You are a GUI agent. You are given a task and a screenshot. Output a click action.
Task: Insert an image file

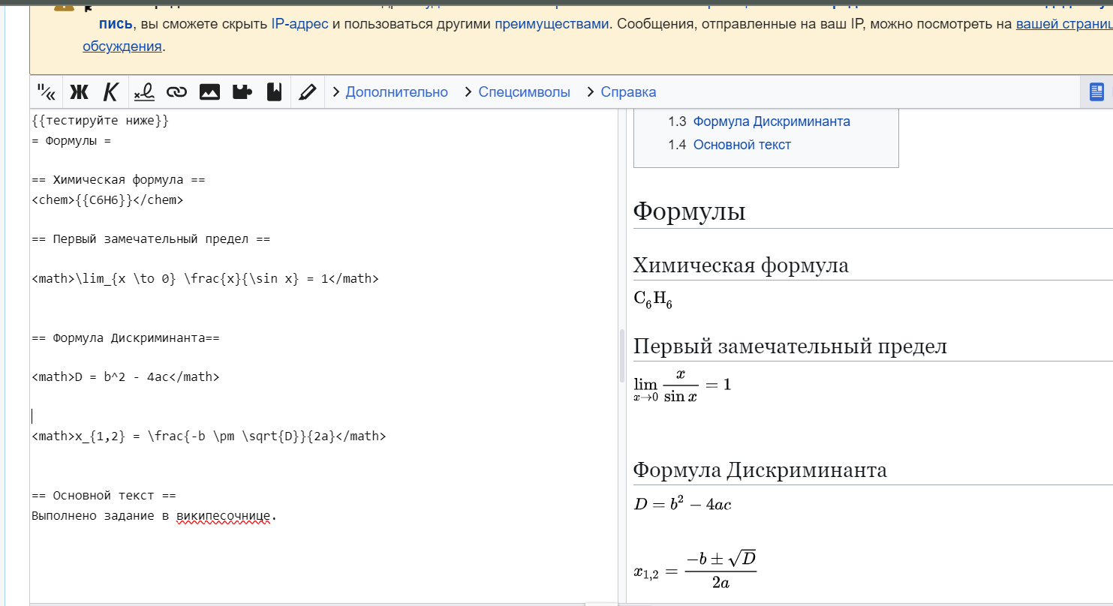pyautogui.click(x=209, y=92)
